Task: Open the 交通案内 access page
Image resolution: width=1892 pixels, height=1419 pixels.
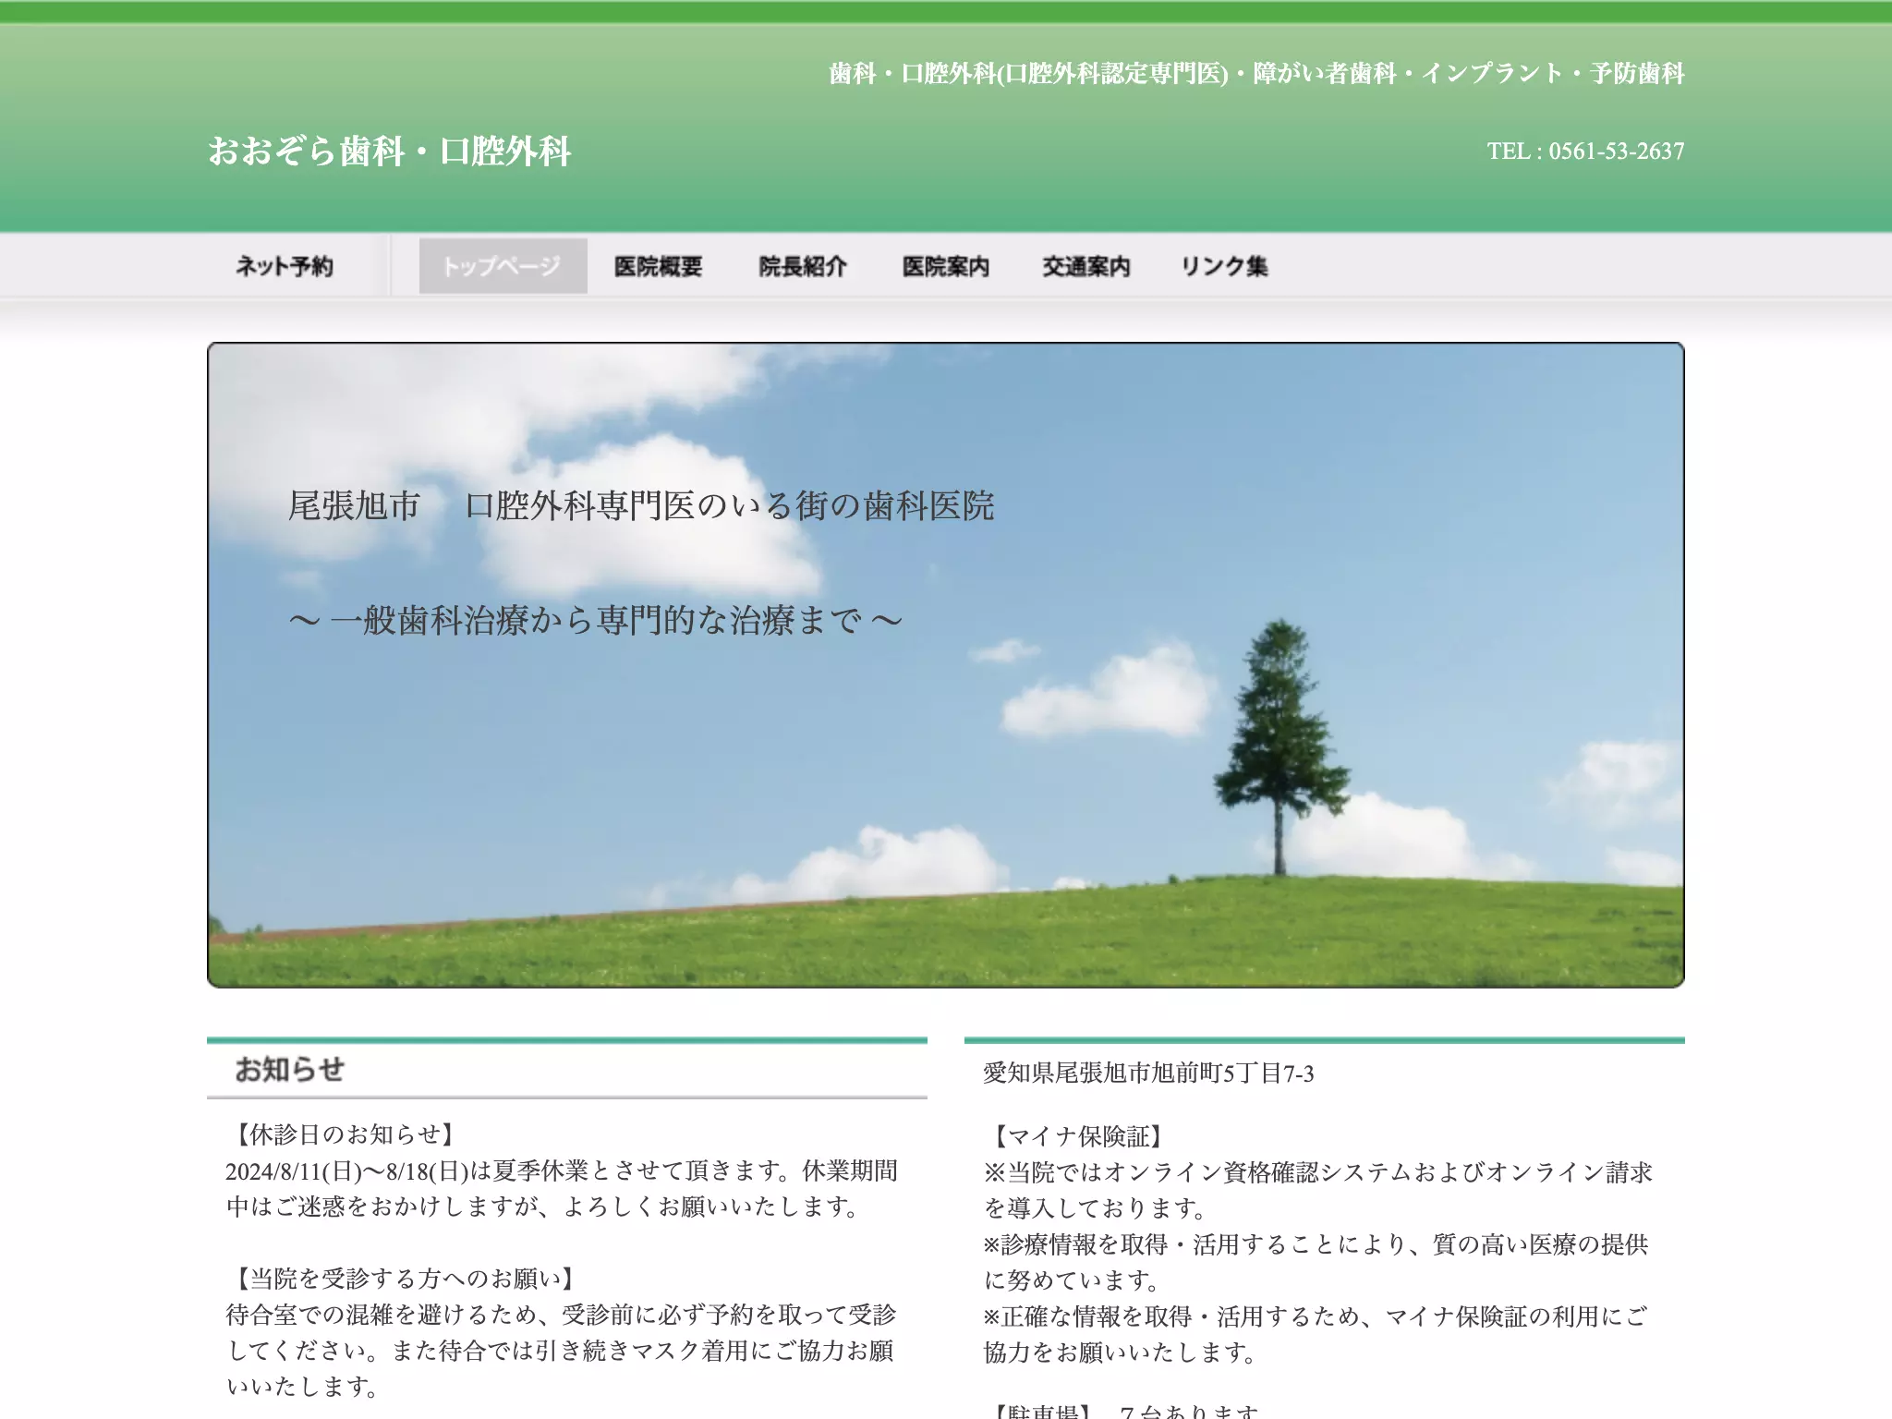Action: pyautogui.click(x=1086, y=266)
